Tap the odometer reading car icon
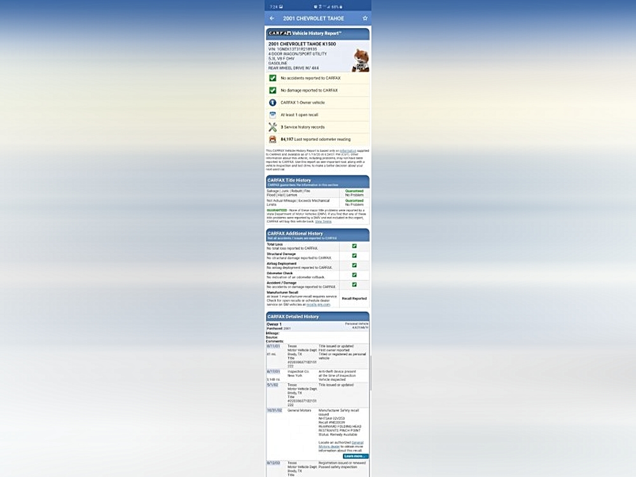The height and width of the screenshot is (477, 636). pos(272,139)
